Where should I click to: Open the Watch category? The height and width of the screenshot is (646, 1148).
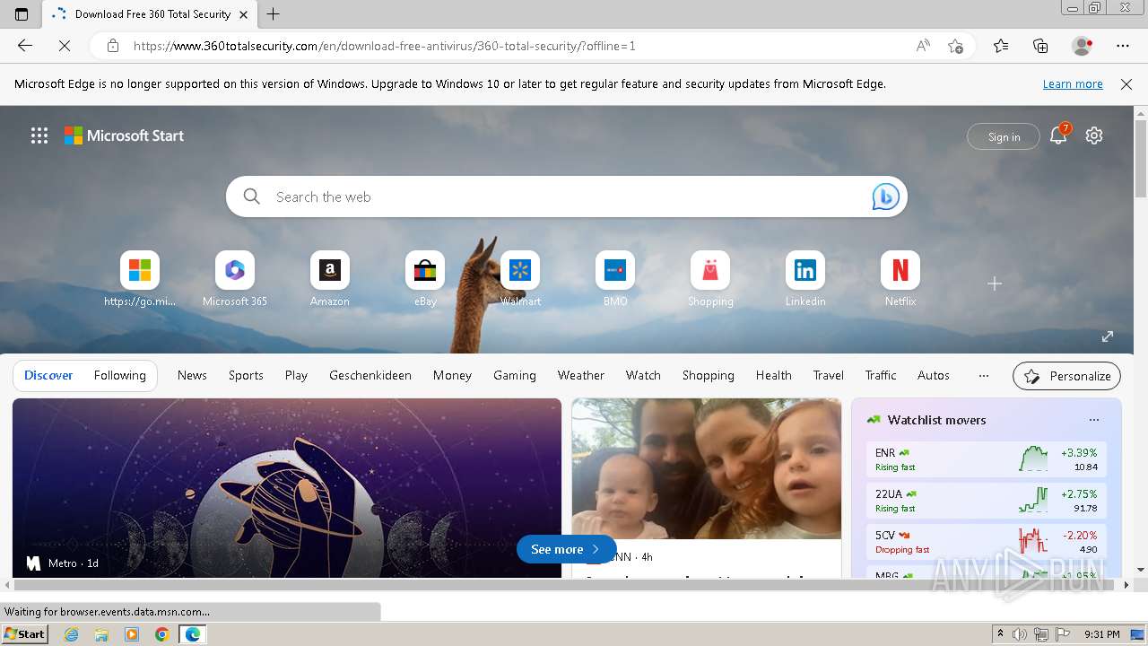coord(643,375)
